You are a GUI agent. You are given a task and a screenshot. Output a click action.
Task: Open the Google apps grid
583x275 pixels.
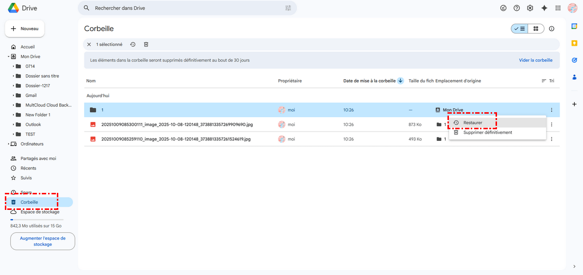pos(558,8)
